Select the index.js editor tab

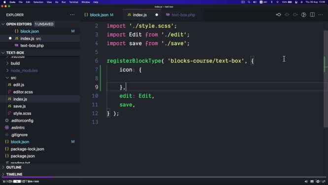(x=142, y=15)
